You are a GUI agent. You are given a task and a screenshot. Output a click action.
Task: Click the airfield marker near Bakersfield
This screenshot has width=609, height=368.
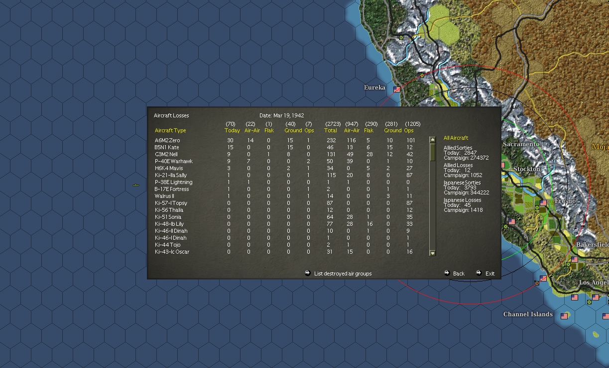pyautogui.click(x=568, y=265)
